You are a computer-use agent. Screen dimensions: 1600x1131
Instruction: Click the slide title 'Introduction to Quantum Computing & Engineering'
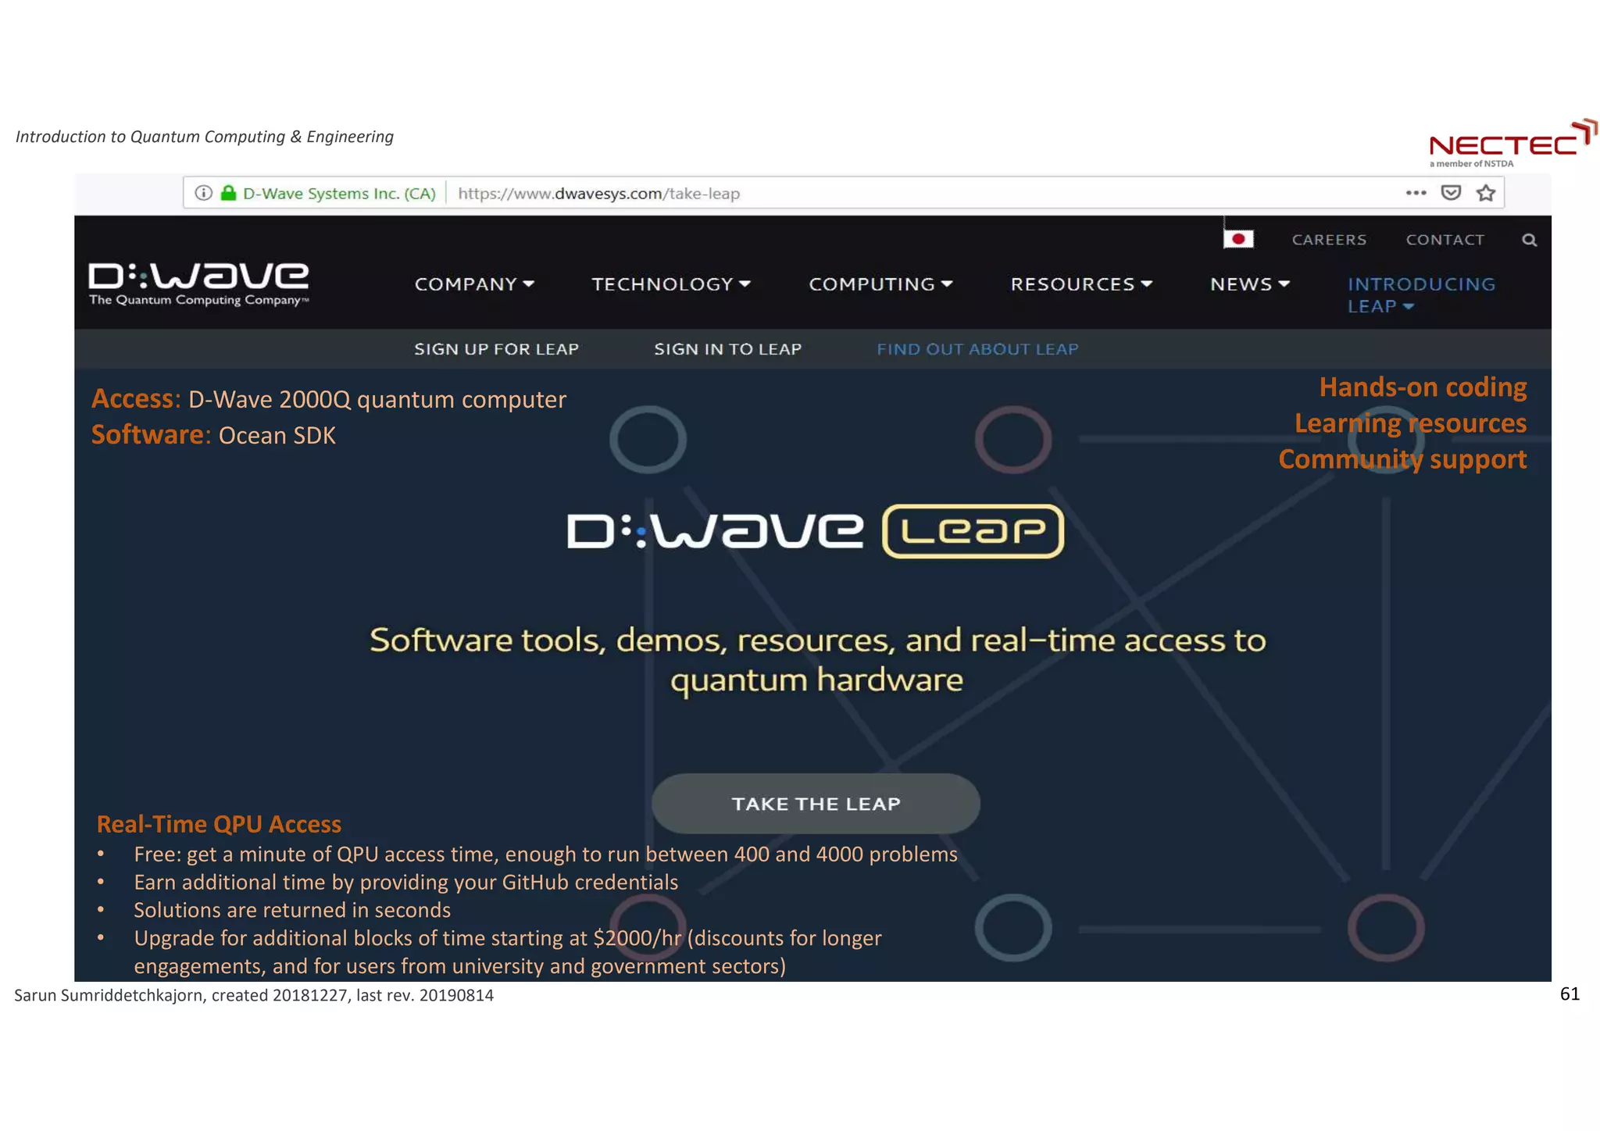(x=205, y=137)
